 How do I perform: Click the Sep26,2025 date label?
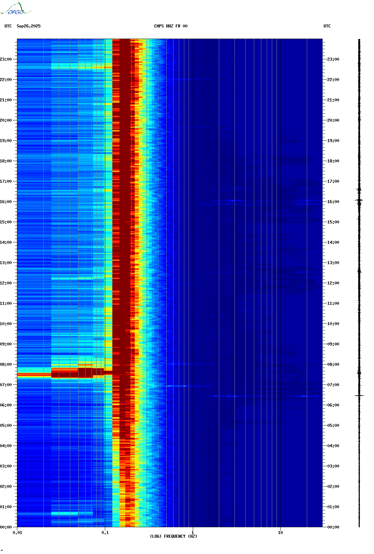click(29, 26)
